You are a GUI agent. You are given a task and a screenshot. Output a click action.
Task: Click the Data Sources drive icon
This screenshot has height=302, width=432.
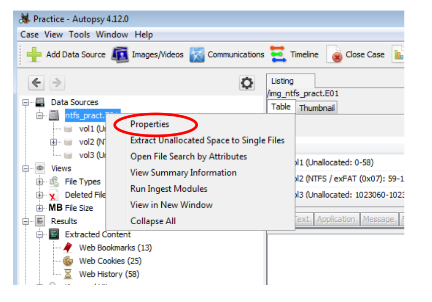point(40,102)
